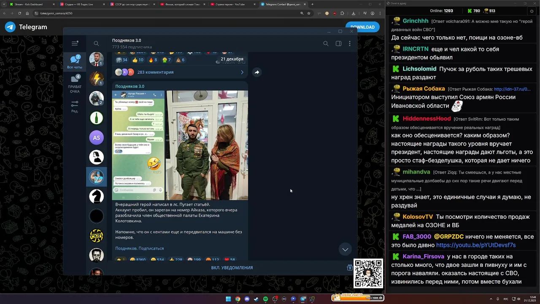Open Discord from the taskbar
The height and width of the screenshot is (304, 540).
(247, 299)
